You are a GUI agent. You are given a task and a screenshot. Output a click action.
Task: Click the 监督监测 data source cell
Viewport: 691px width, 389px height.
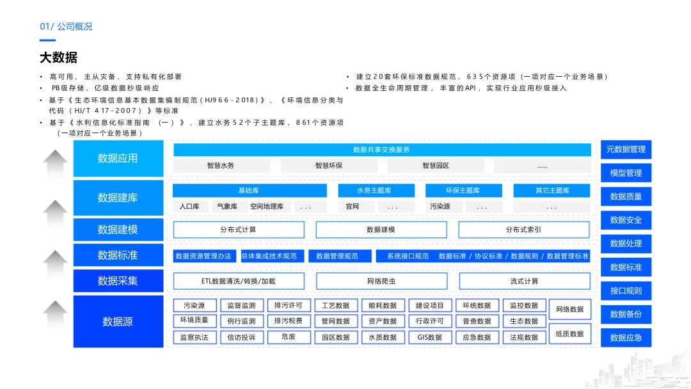241,305
